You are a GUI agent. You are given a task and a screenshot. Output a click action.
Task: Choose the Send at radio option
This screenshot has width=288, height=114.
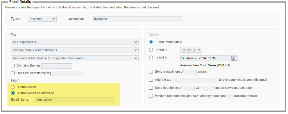click(x=151, y=58)
